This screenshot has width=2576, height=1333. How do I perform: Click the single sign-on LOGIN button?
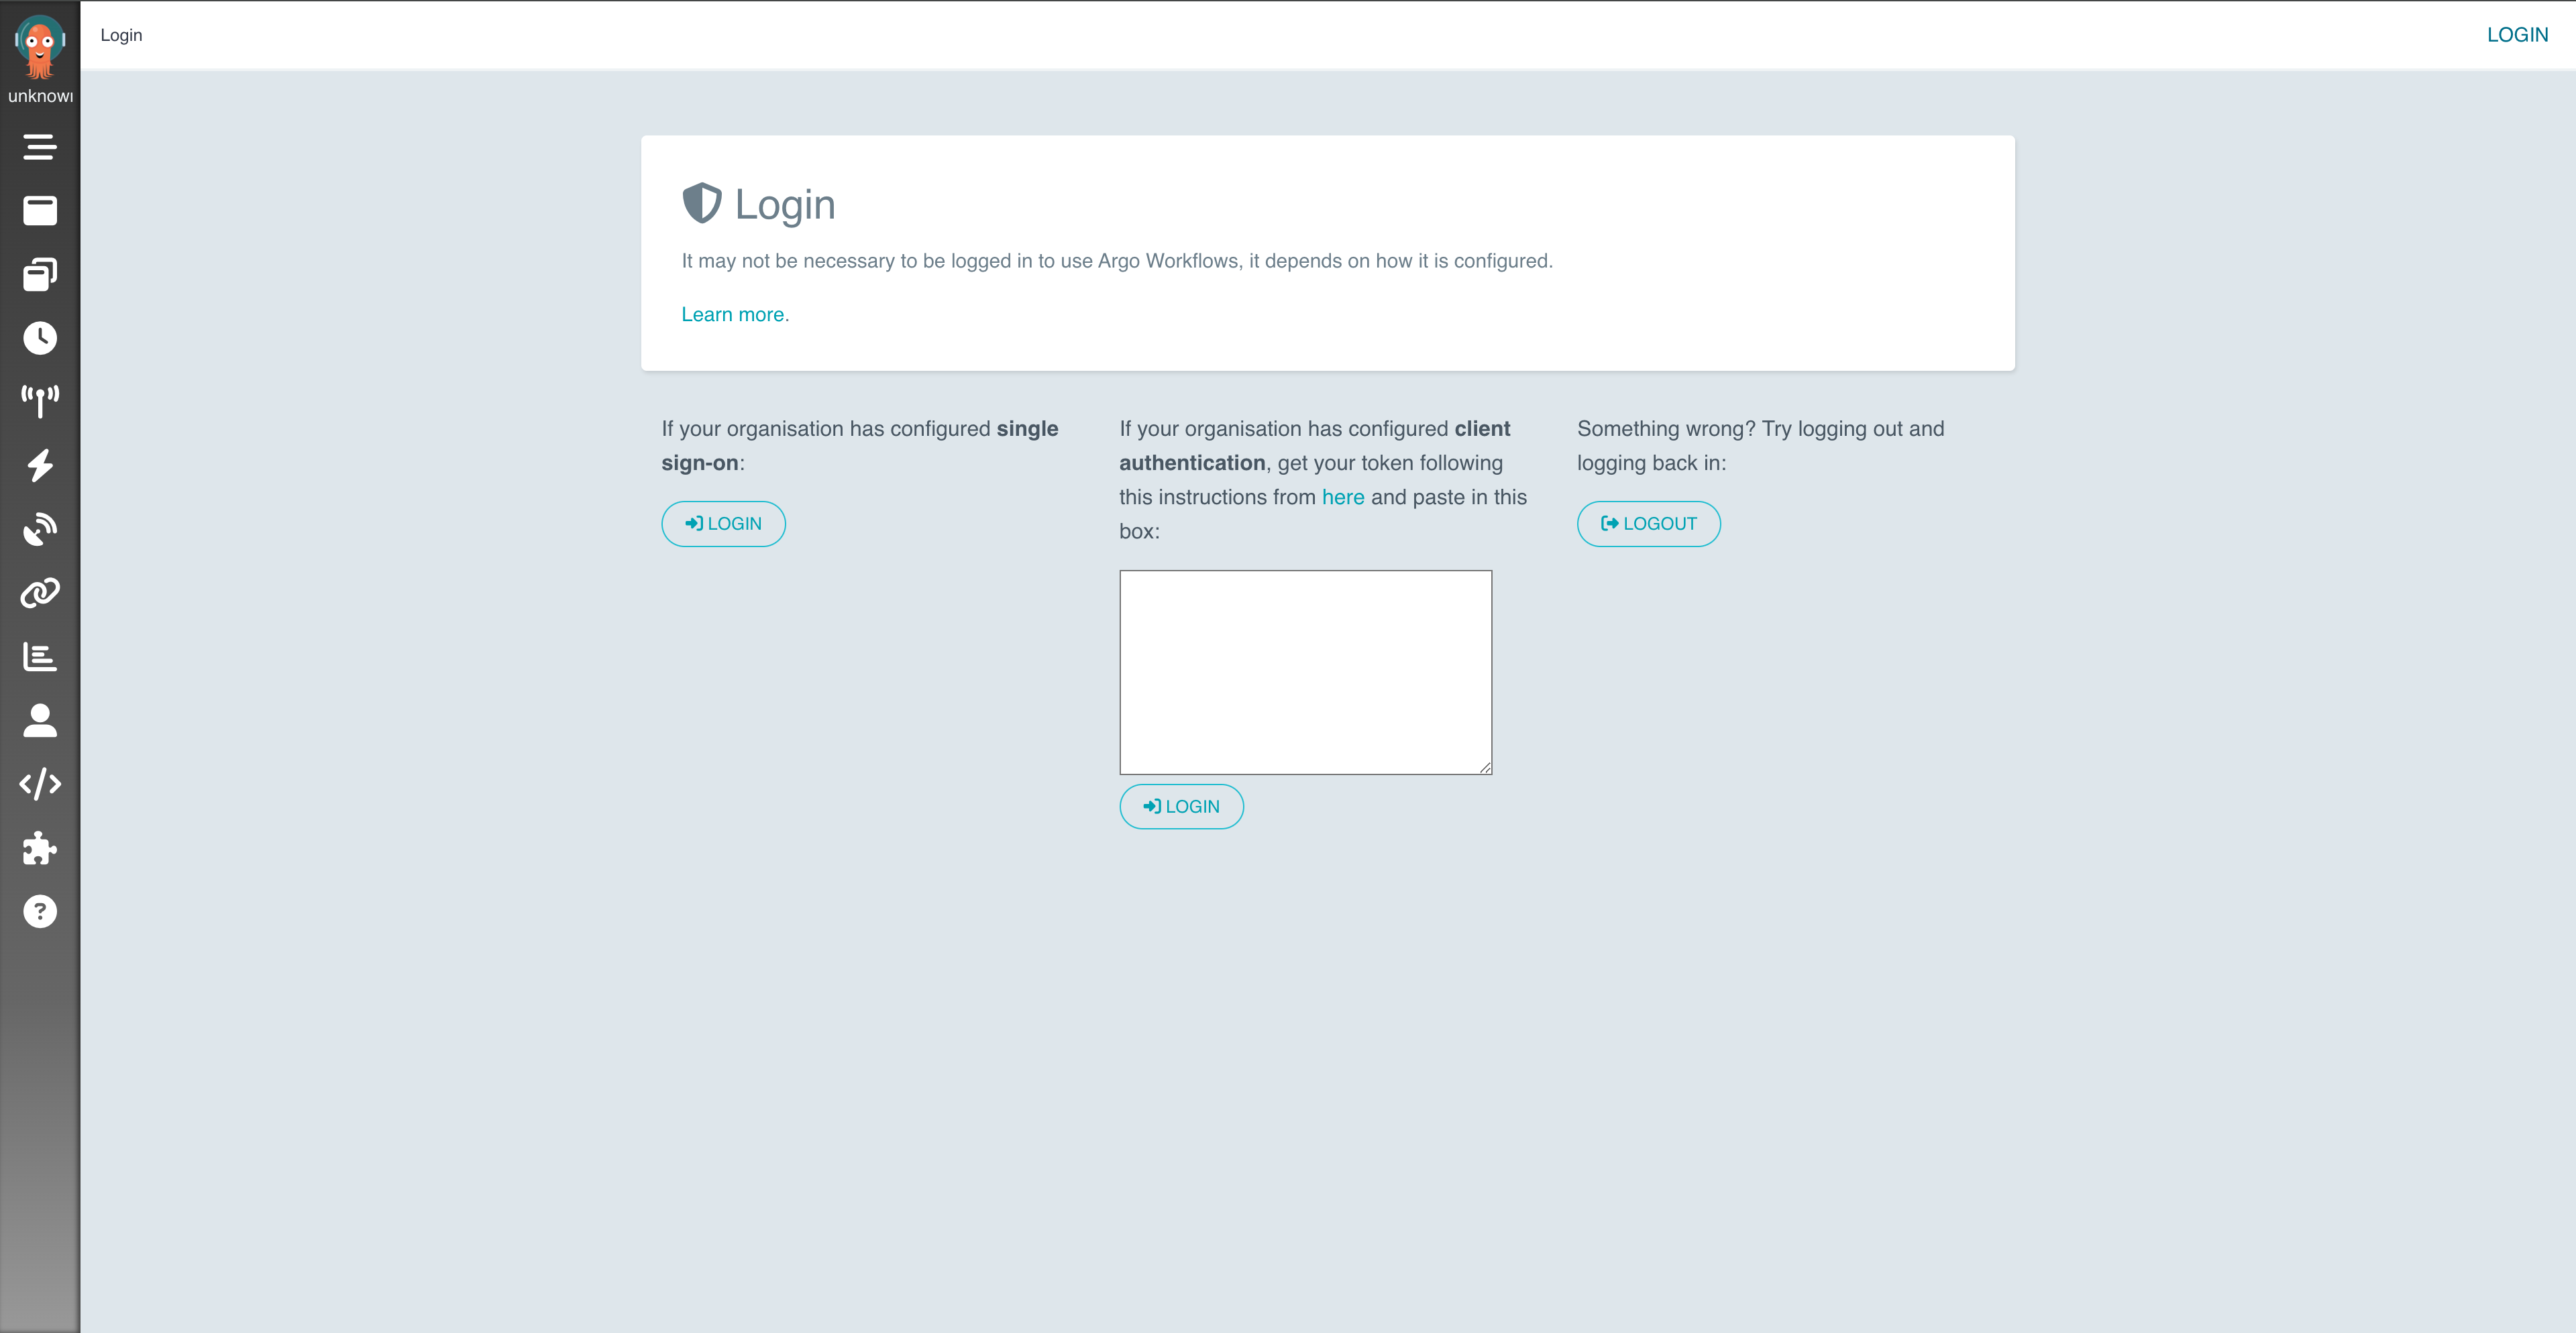click(723, 524)
